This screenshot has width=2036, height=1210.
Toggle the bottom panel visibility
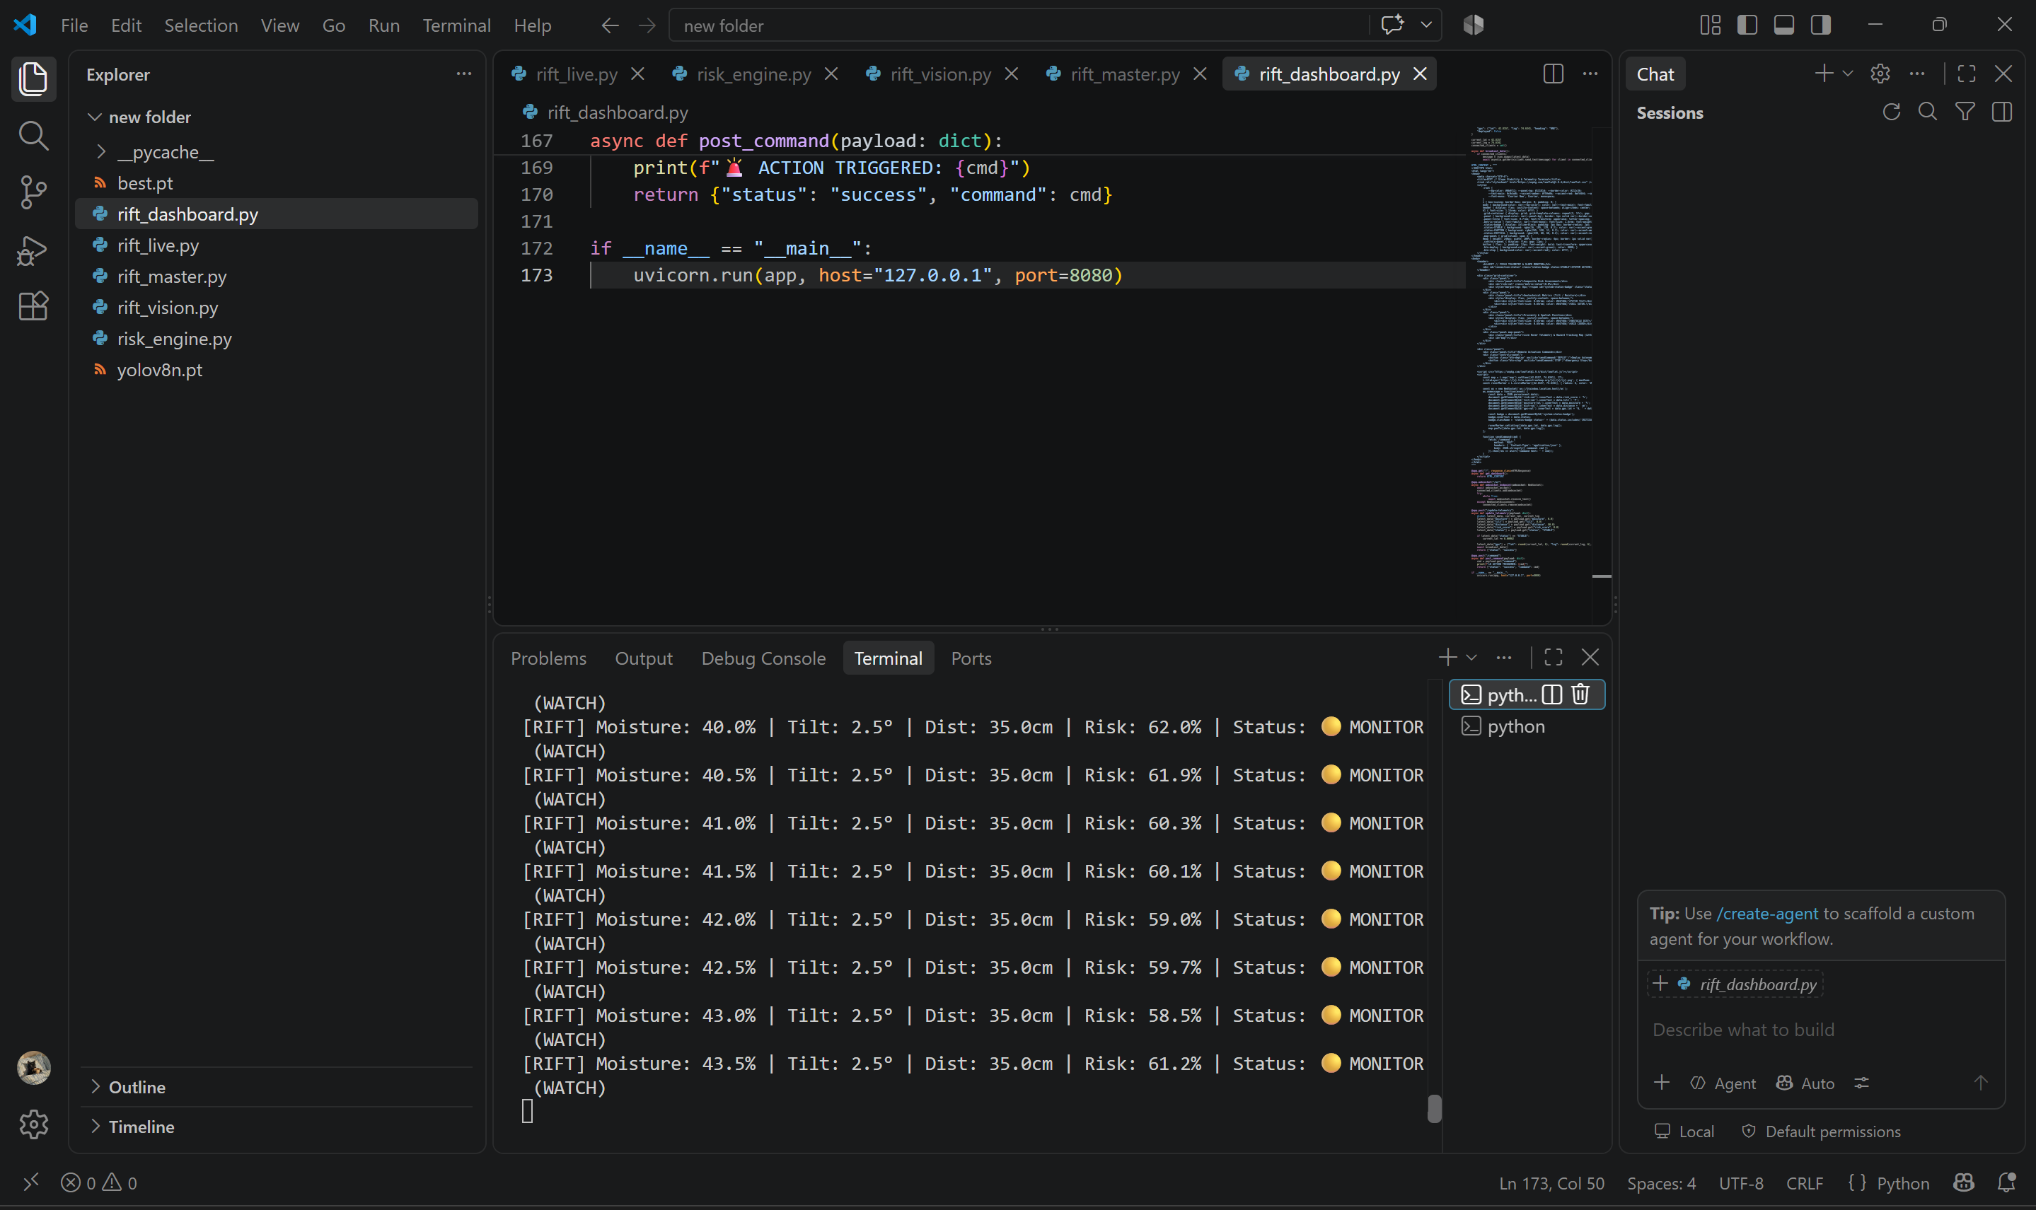click(x=1784, y=25)
